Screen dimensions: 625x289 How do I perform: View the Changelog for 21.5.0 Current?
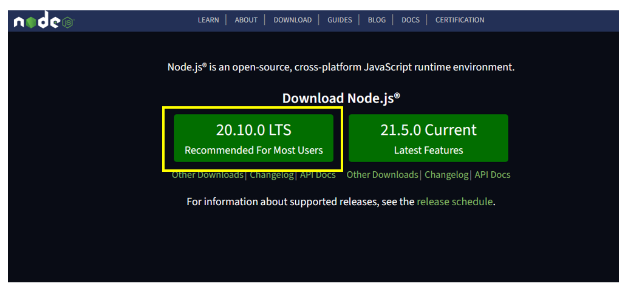(446, 175)
